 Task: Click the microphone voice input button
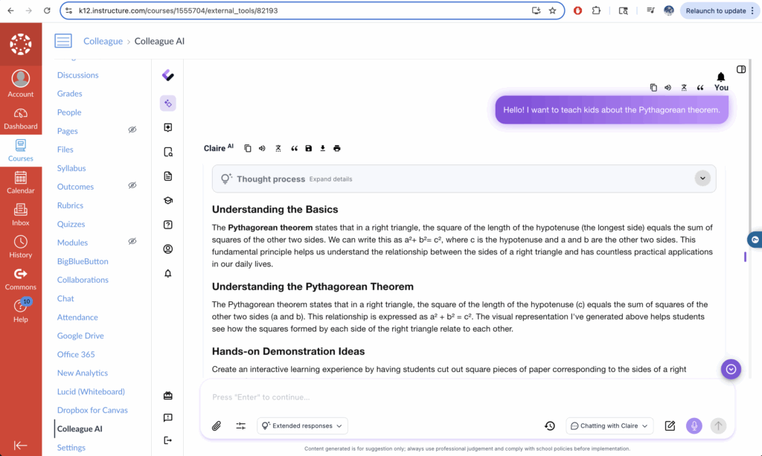click(x=694, y=426)
